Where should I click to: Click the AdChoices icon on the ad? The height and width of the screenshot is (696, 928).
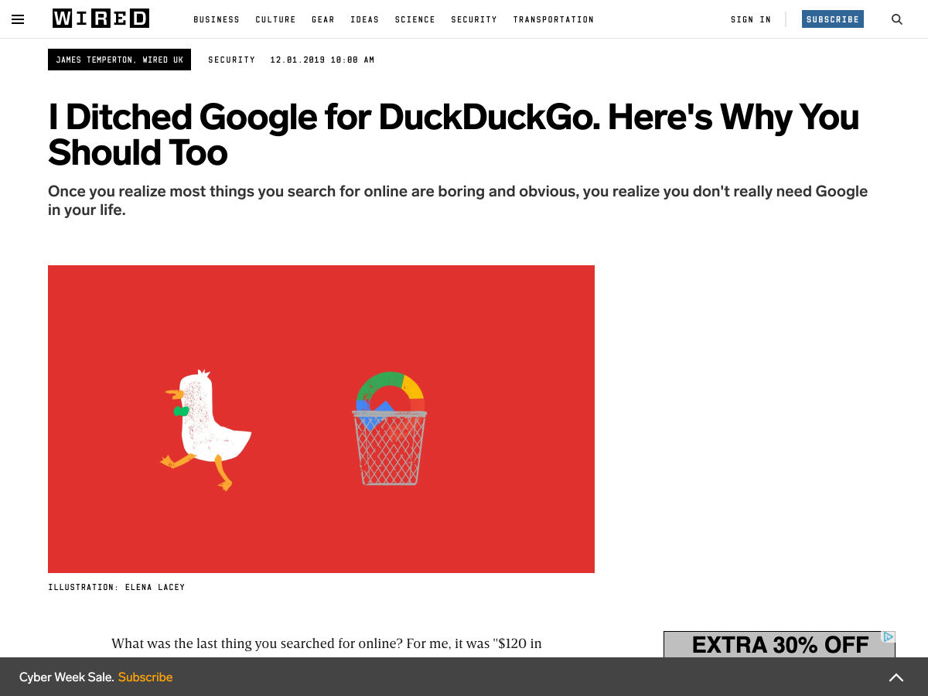889,637
